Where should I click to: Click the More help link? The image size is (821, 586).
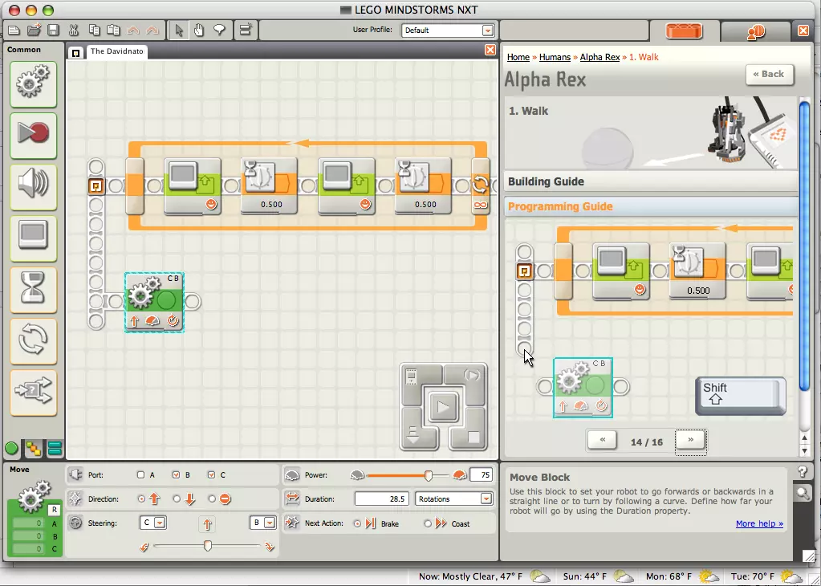[x=759, y=523]
